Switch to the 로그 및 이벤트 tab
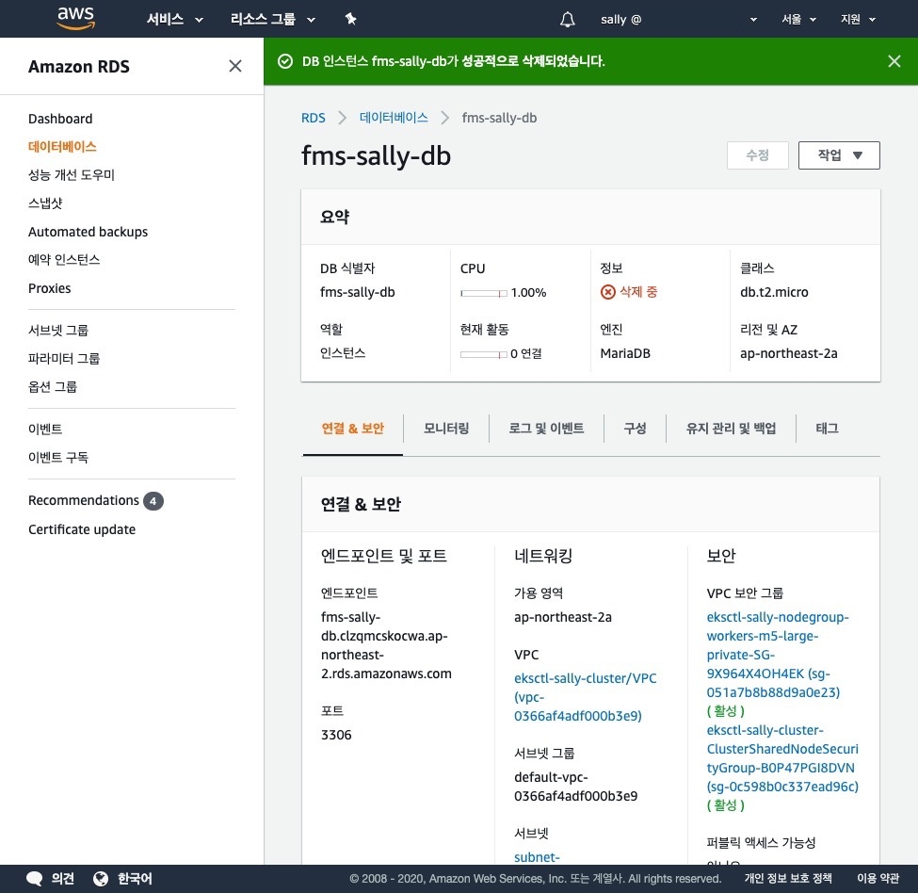Screen dimensions: 918x893 (x=546, y=429)
